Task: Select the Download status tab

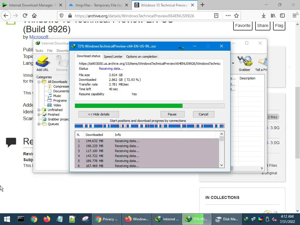Action: pyautogui.click(x=88, y=56)
